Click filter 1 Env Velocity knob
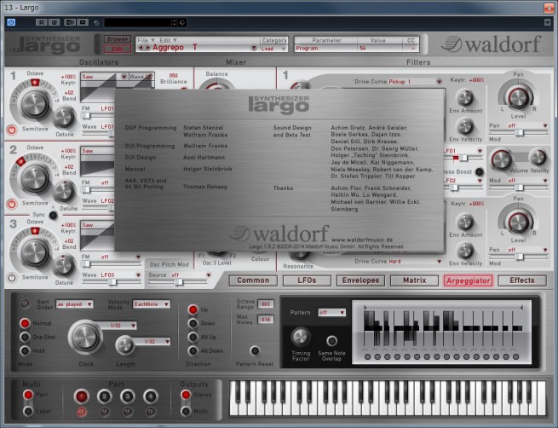558x428 pixels. pos(465,127)
